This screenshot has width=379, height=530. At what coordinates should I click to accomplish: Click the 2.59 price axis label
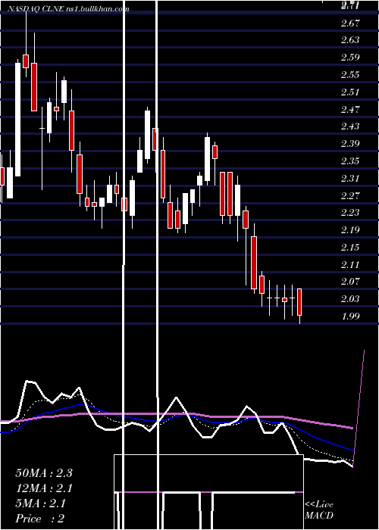click(x=350, y=57)
